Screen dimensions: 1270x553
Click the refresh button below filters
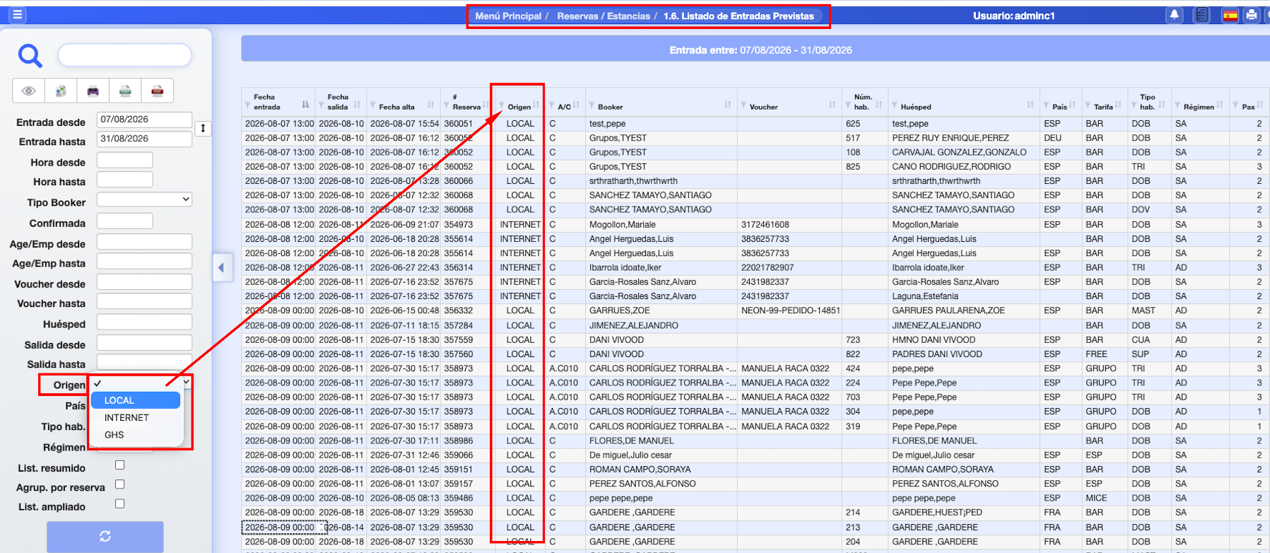click(x=105, y=536)
